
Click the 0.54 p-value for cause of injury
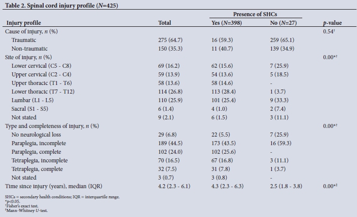coord(332,31)
